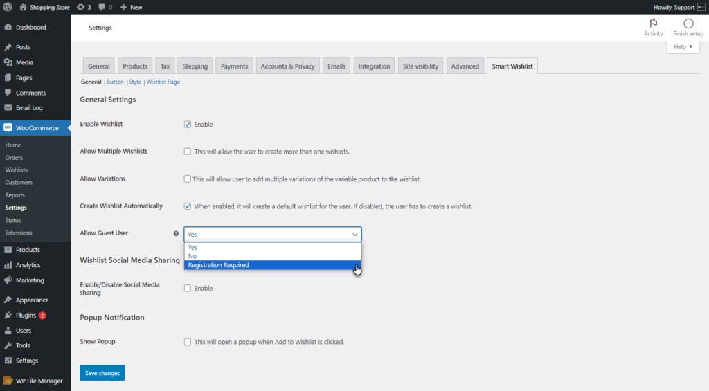Choose Yes in the guest user list
The height and width of the screenshot is (391, 709).
pyautogui.click(x=273, y=247)
